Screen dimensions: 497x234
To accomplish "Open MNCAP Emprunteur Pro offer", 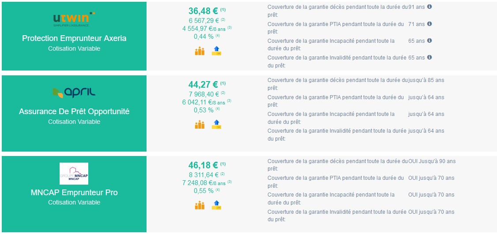I will 74,192.
